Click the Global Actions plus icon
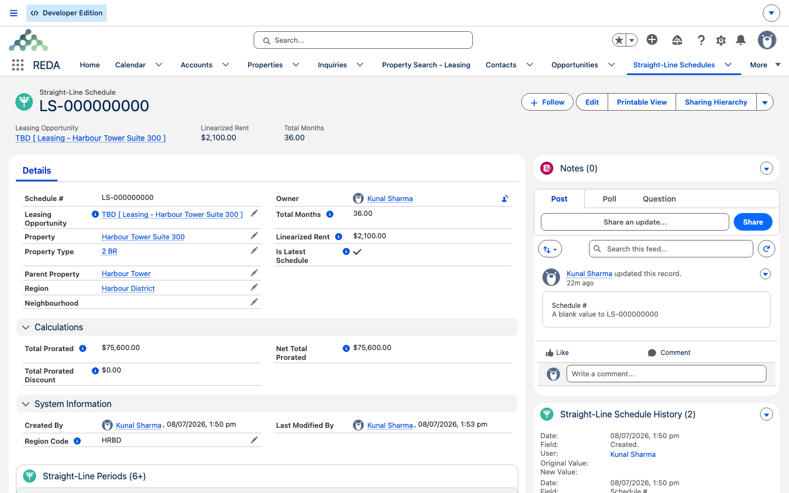 [652, 39]
